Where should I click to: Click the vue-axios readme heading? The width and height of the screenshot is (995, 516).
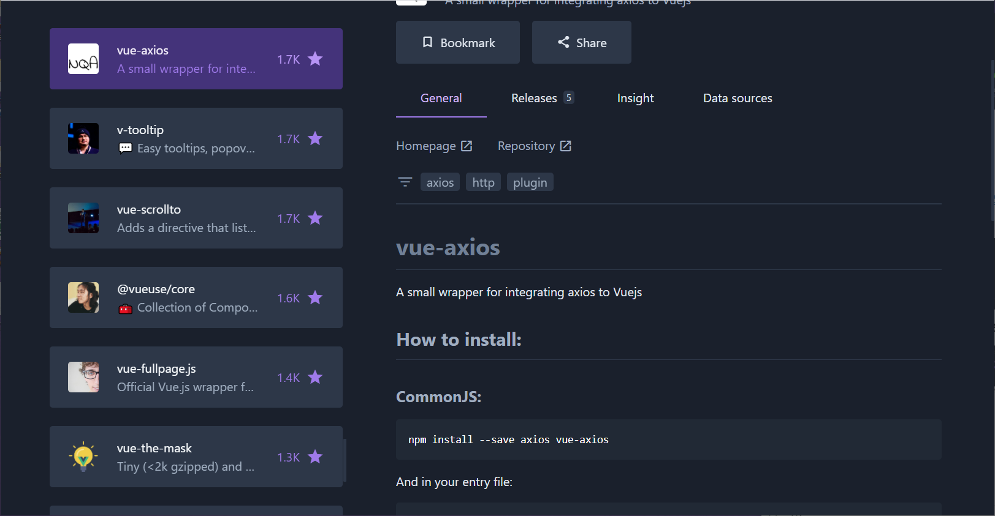point(448,247)
